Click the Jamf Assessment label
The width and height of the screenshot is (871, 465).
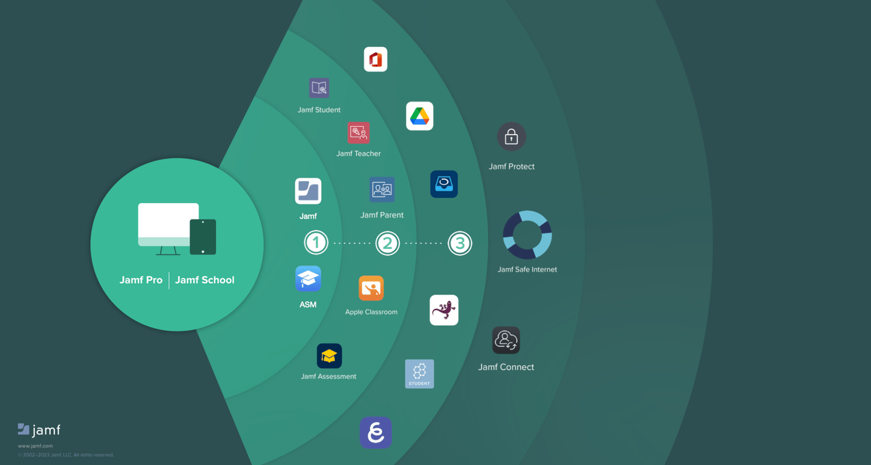[x=328, y=376]
